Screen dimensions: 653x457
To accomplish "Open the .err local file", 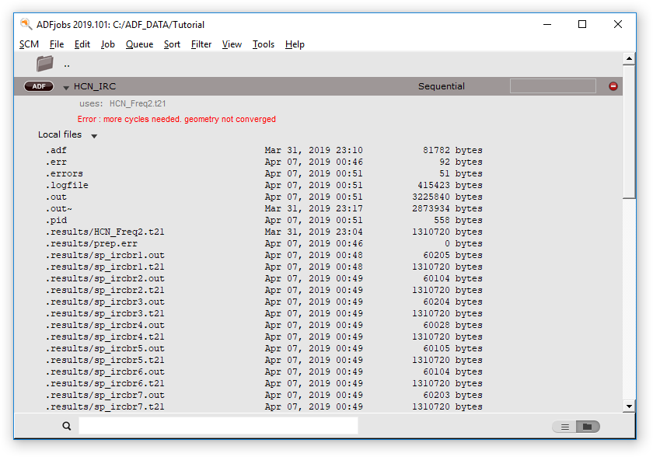I will 56,162.
